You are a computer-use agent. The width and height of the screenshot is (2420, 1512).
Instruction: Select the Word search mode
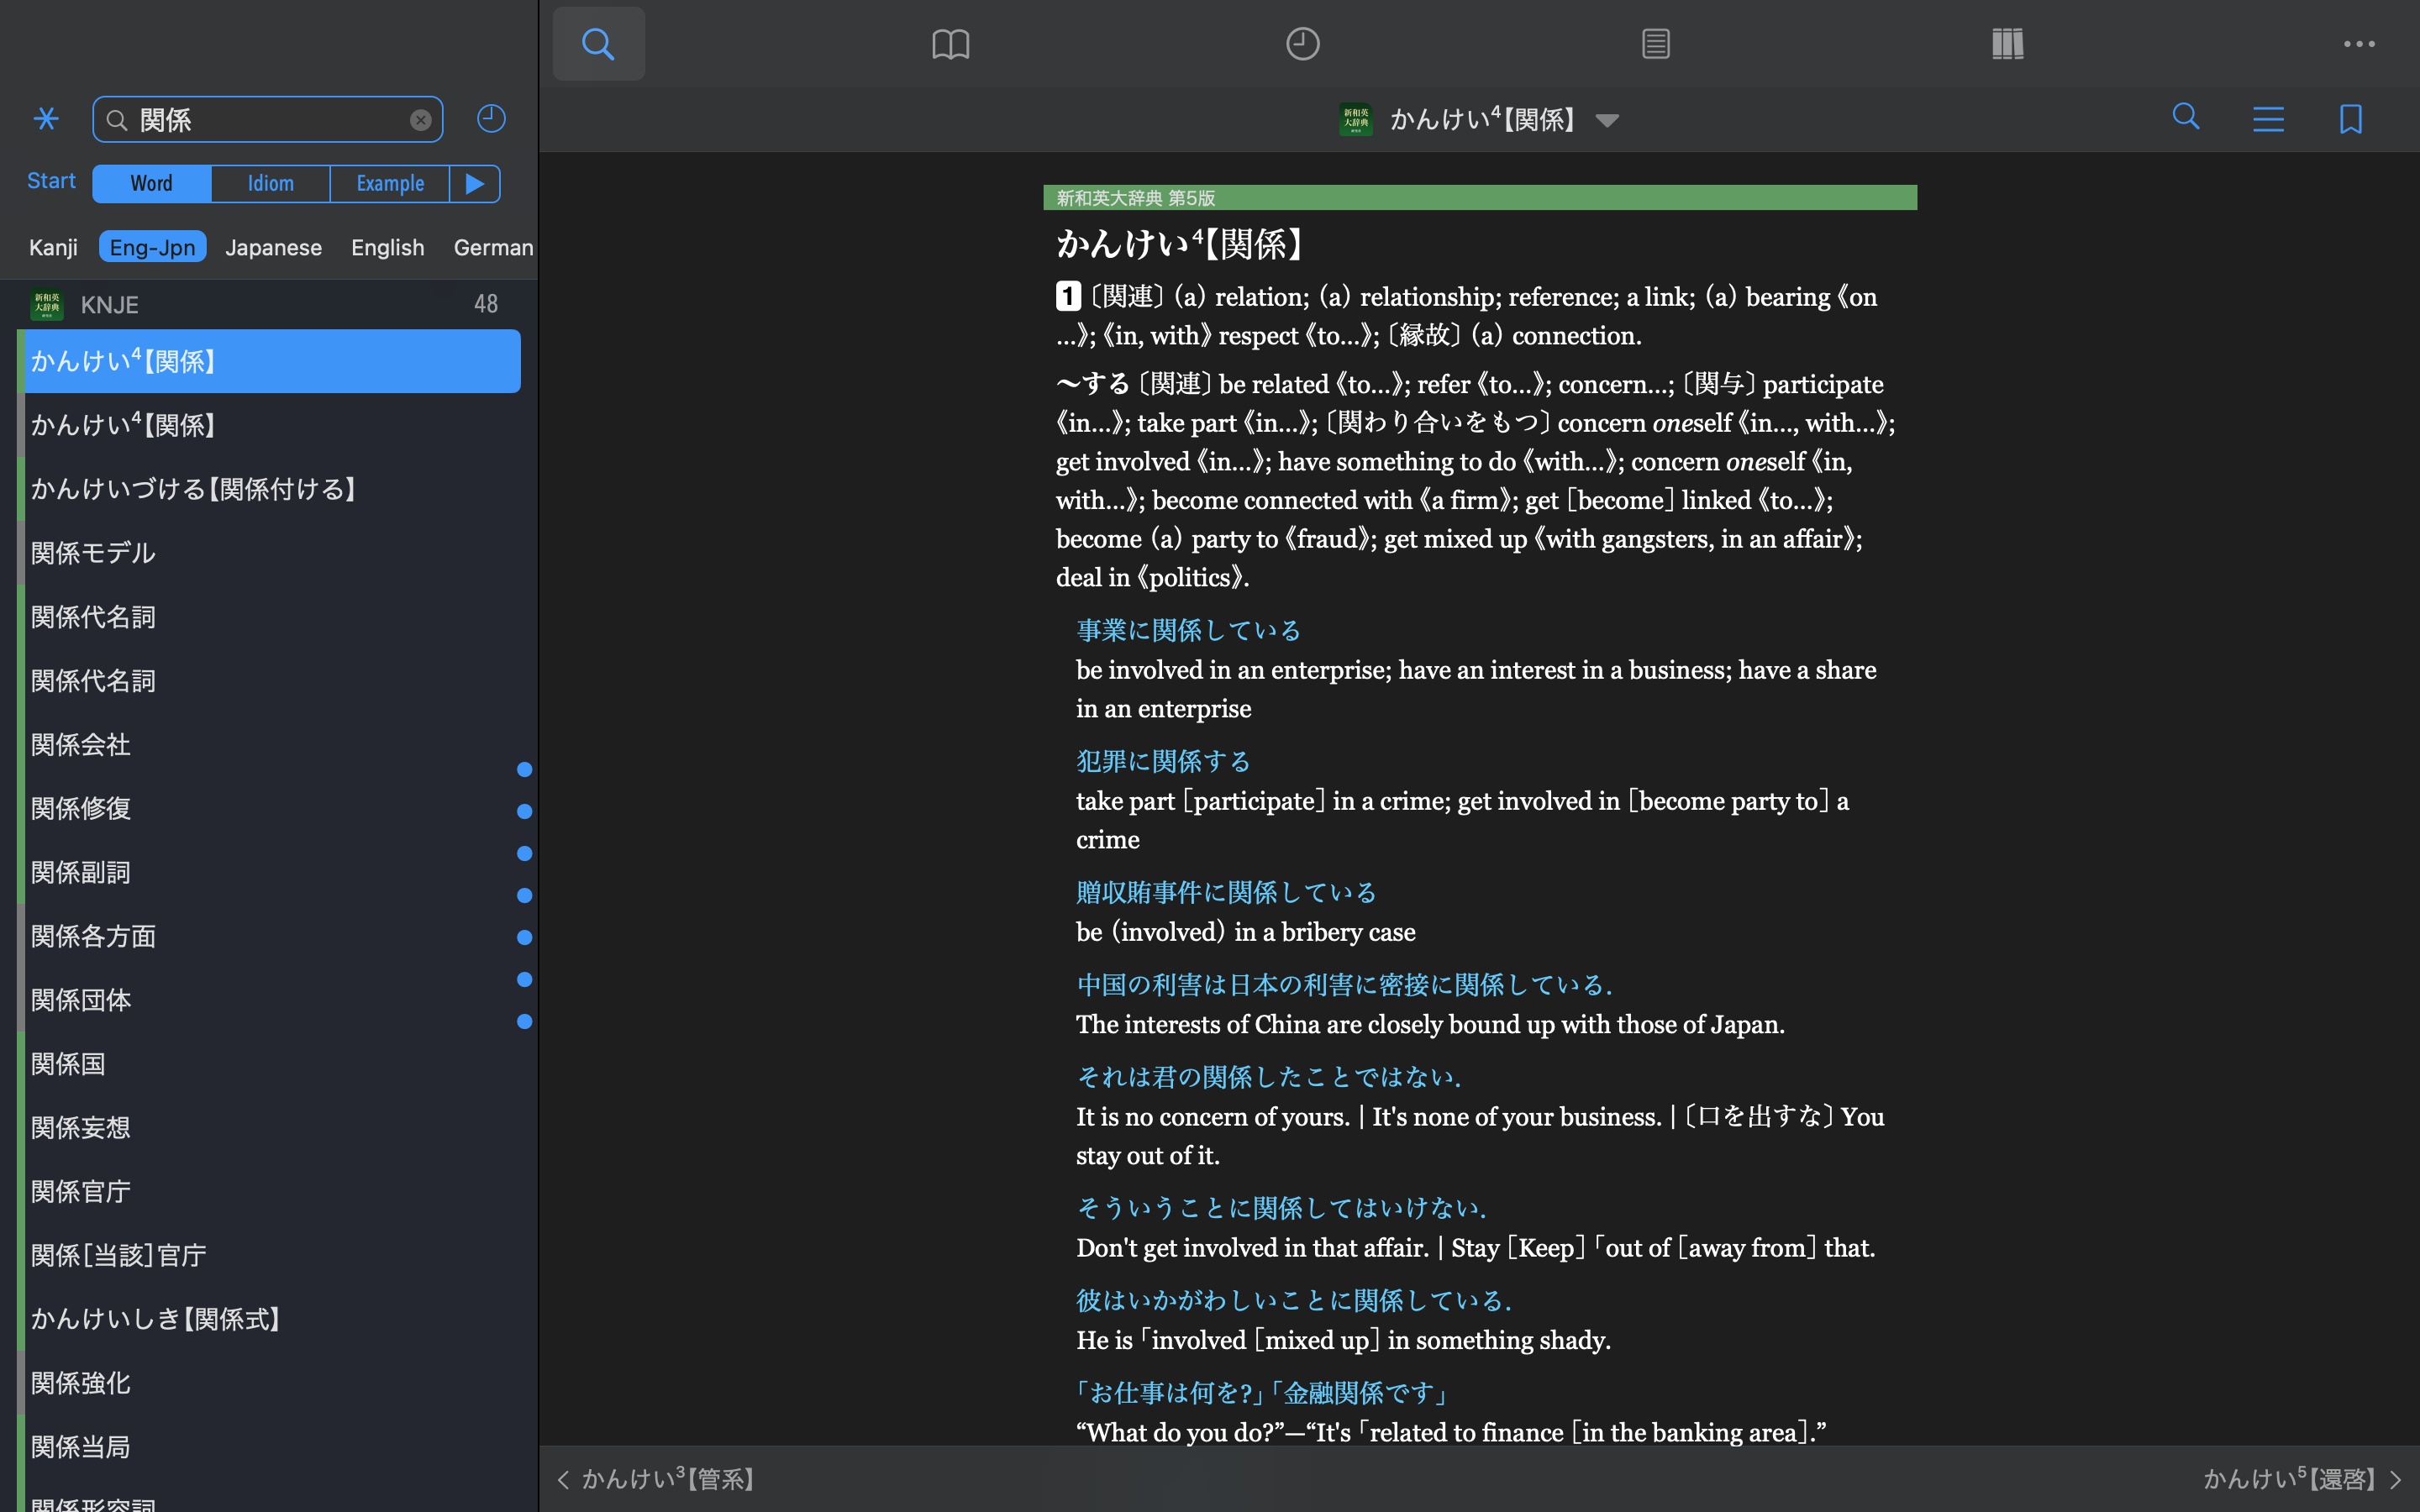151,183
